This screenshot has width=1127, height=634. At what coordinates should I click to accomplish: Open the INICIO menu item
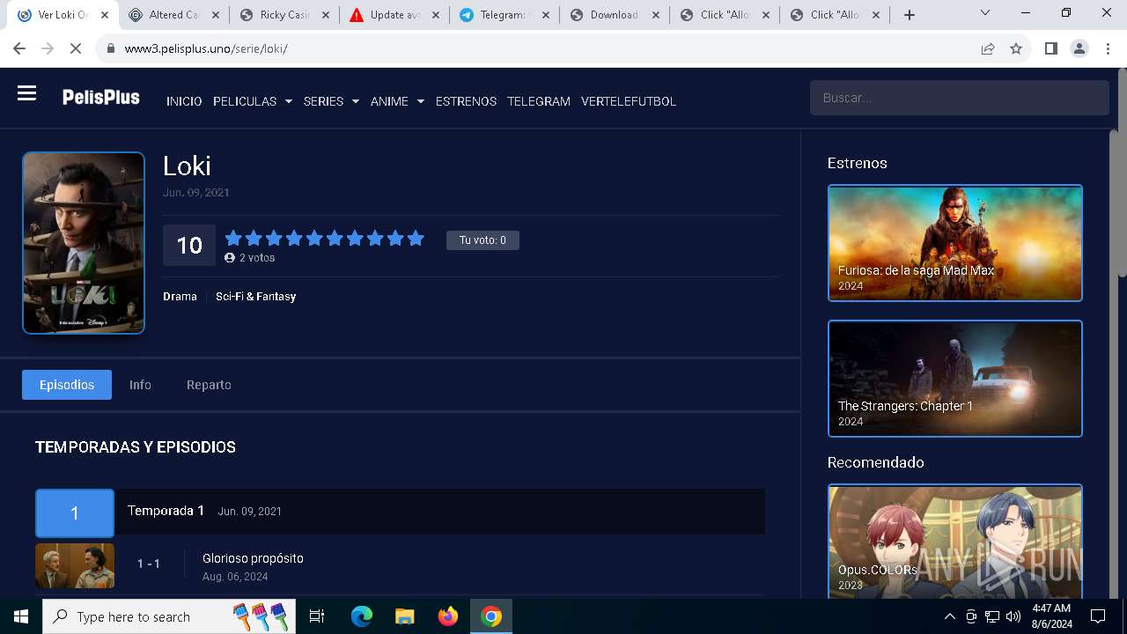click(x=184, y=101)
